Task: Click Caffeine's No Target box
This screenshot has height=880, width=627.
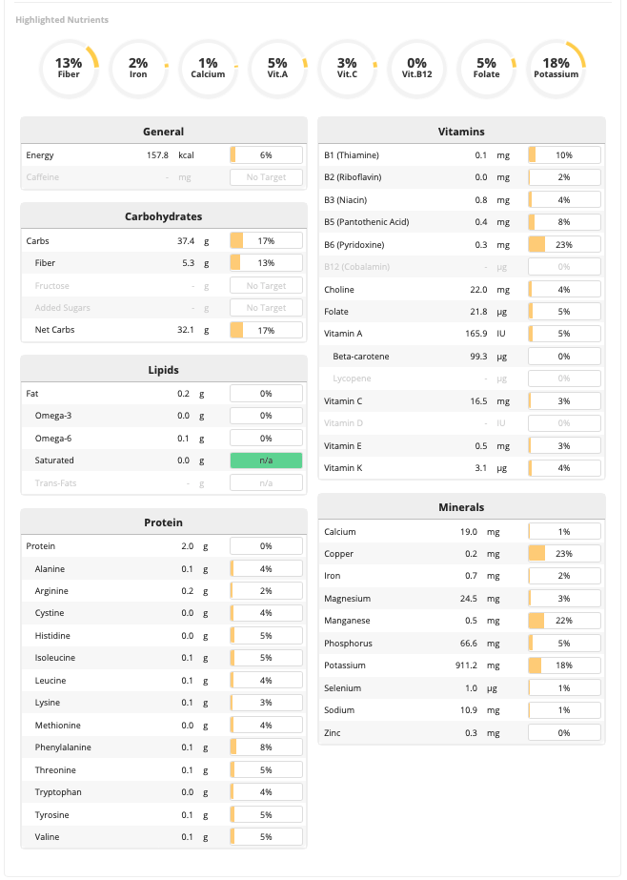Action: tap(266, 177)
